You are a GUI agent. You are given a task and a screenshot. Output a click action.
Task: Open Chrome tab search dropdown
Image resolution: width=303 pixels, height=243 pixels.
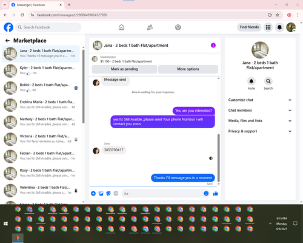(5, 5)
